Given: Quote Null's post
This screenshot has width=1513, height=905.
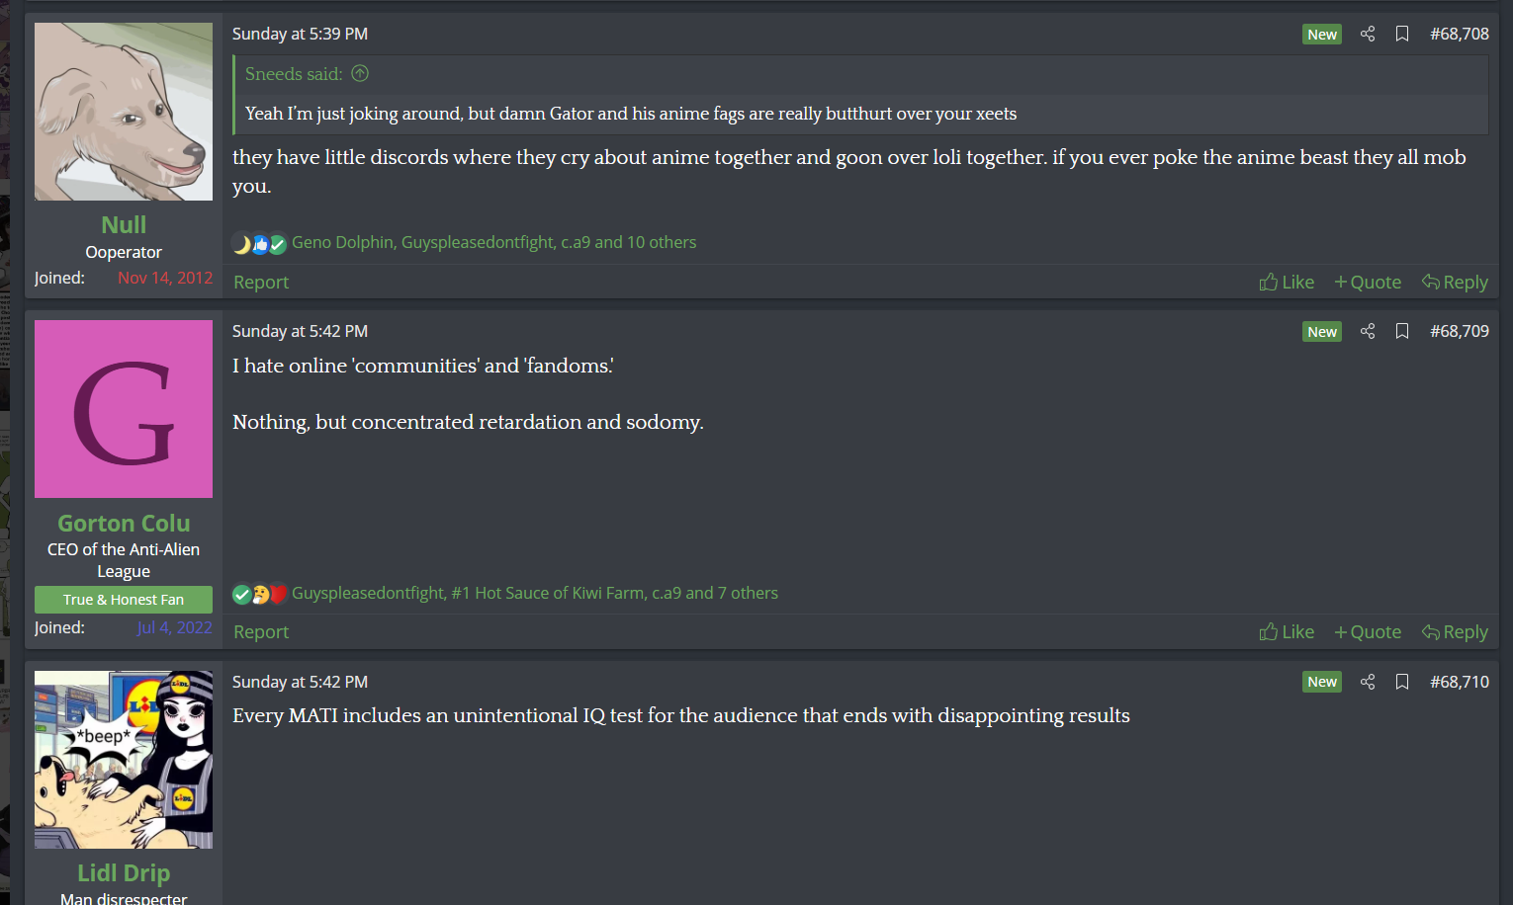Looking at the screenshot, I should pos(1368,283).
